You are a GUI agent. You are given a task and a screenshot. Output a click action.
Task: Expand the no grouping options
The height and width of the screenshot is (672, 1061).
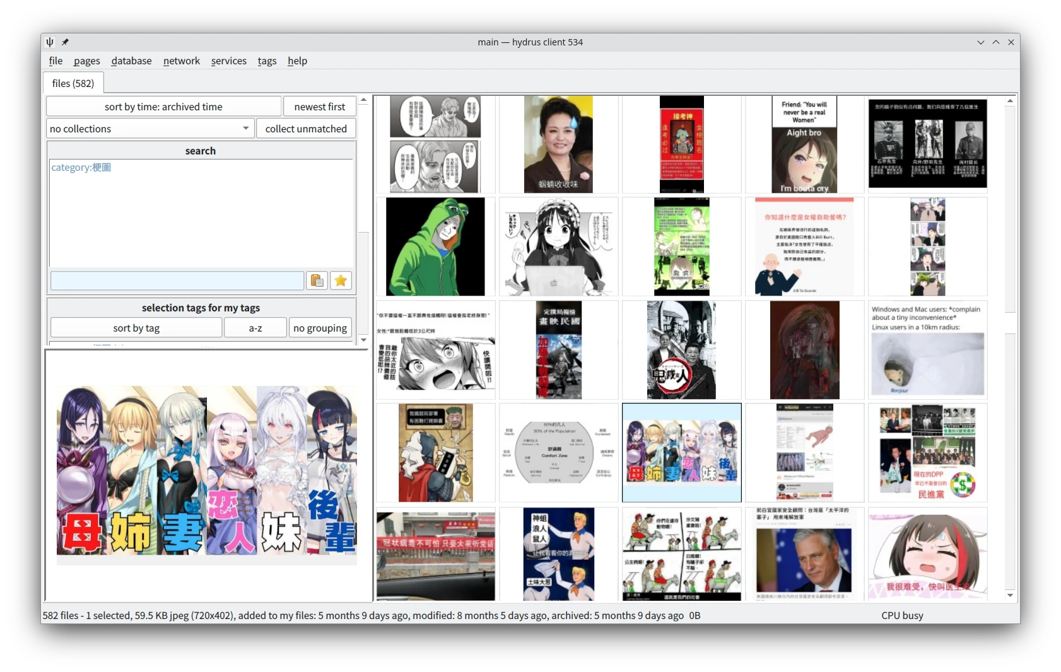(x=320, y=328)
